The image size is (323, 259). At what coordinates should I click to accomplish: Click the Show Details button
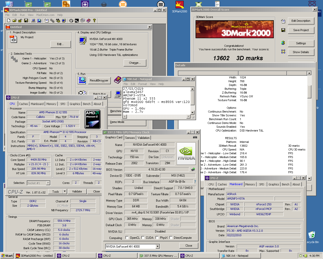(301, 52)
